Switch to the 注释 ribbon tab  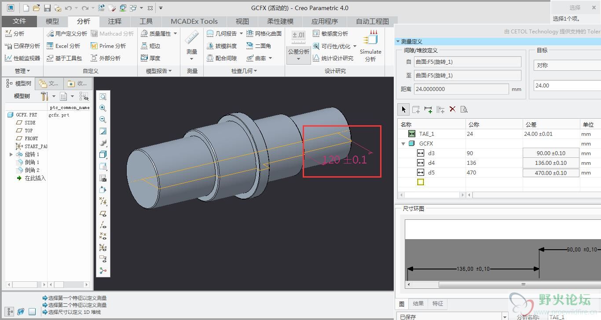point(115,21)
